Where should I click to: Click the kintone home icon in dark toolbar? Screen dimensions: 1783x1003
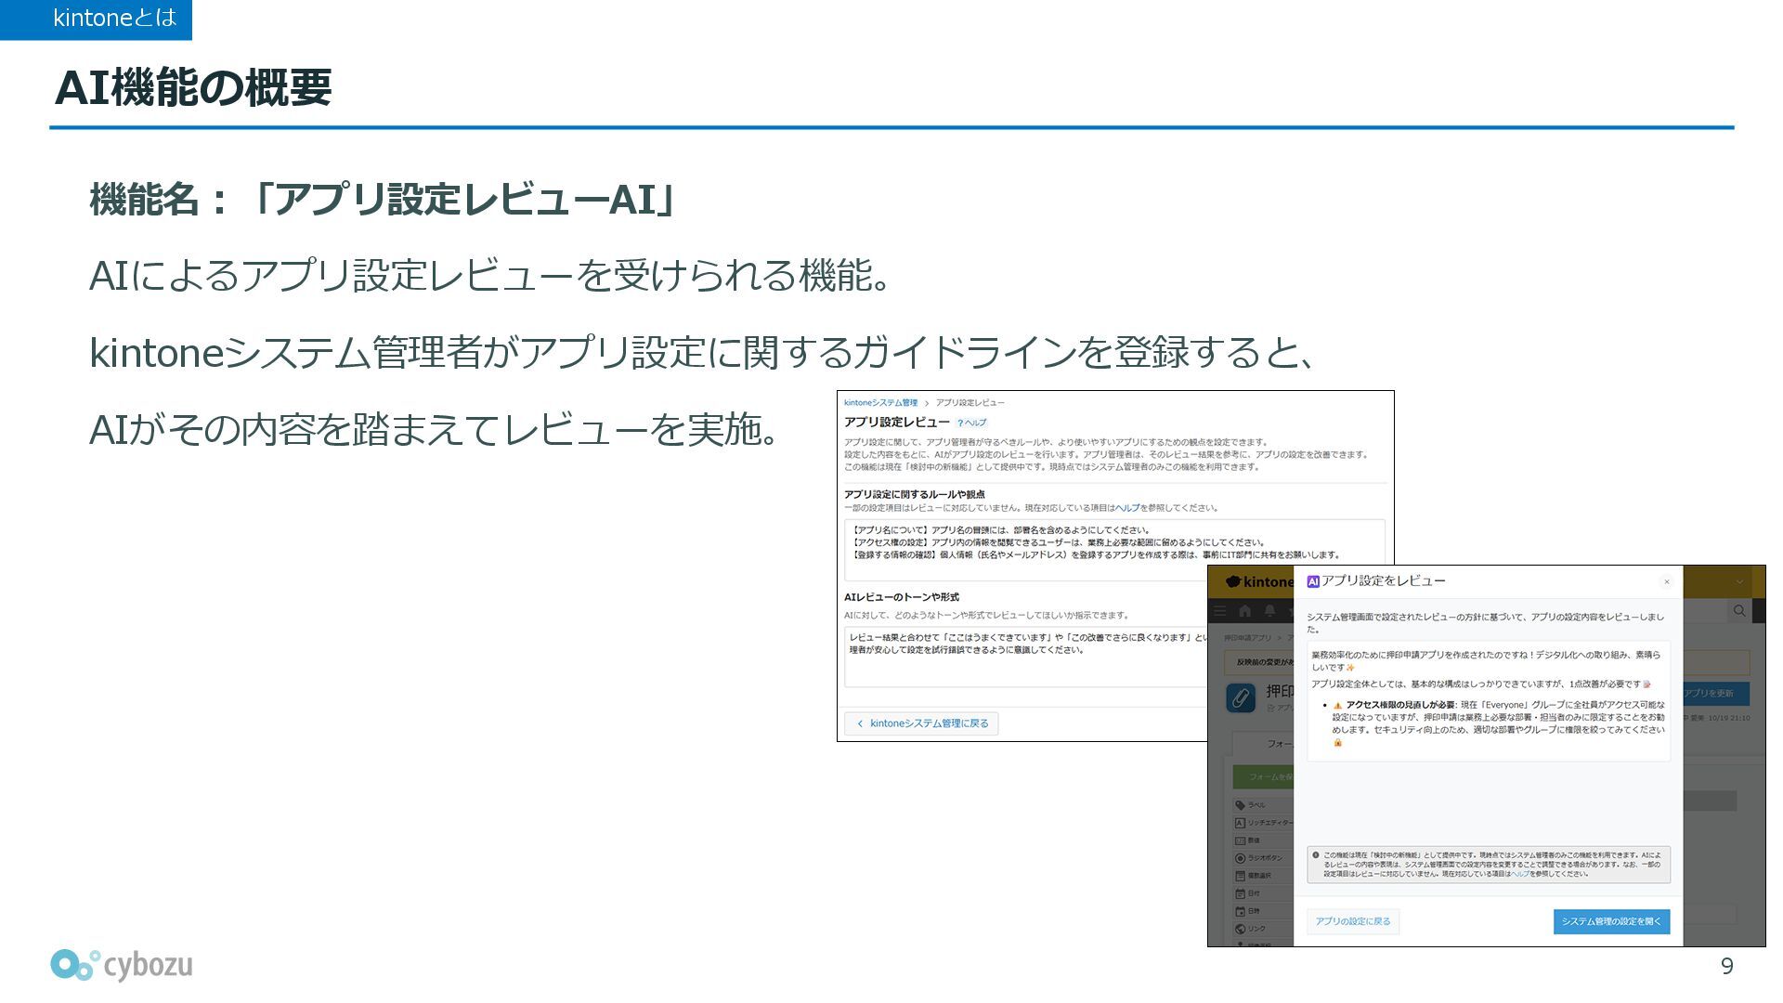click(1245, 611)
